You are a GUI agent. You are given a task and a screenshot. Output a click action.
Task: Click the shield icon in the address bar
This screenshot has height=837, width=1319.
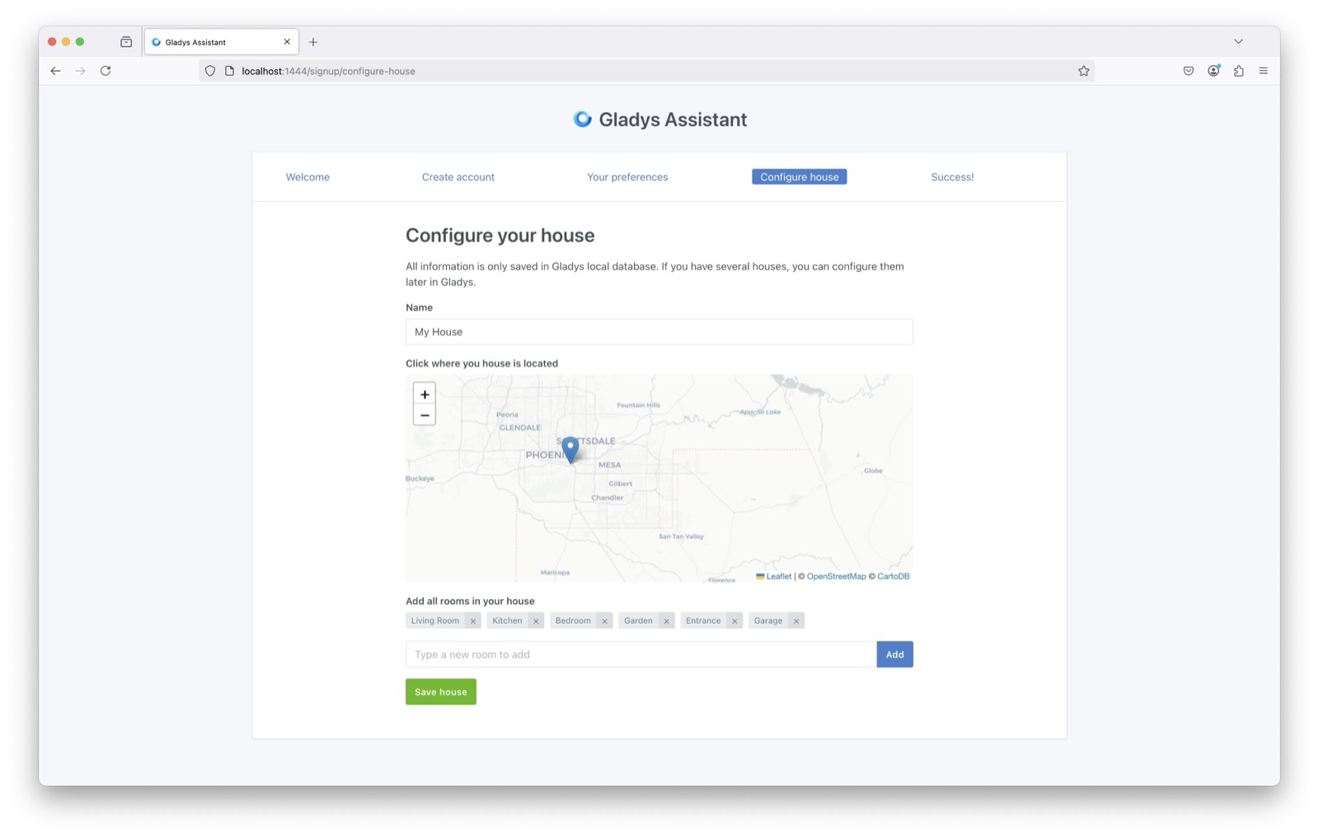(209, 71)
